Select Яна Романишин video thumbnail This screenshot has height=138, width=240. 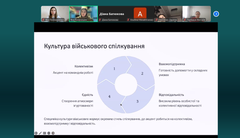[83, 13]
